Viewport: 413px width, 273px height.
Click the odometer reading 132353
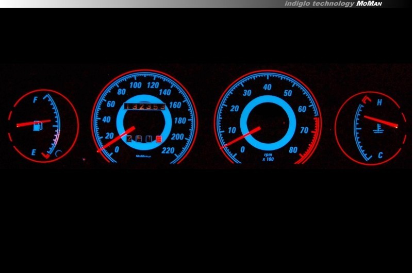(144, 106)
